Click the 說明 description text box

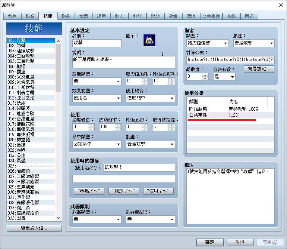click(x=124, y=62)
